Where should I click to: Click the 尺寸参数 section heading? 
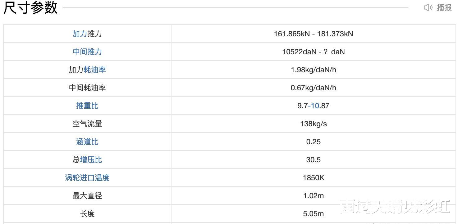[x=30, y=7]
